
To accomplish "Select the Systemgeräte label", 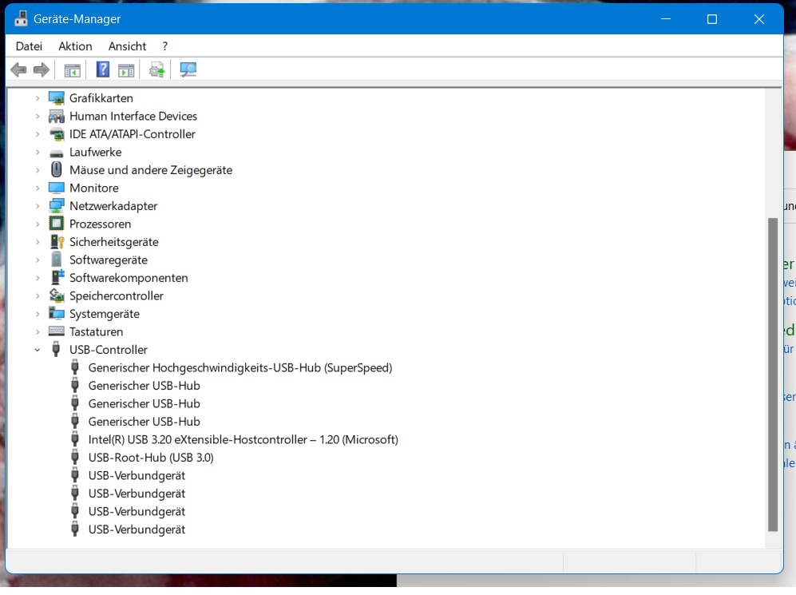I will point(104,314).
